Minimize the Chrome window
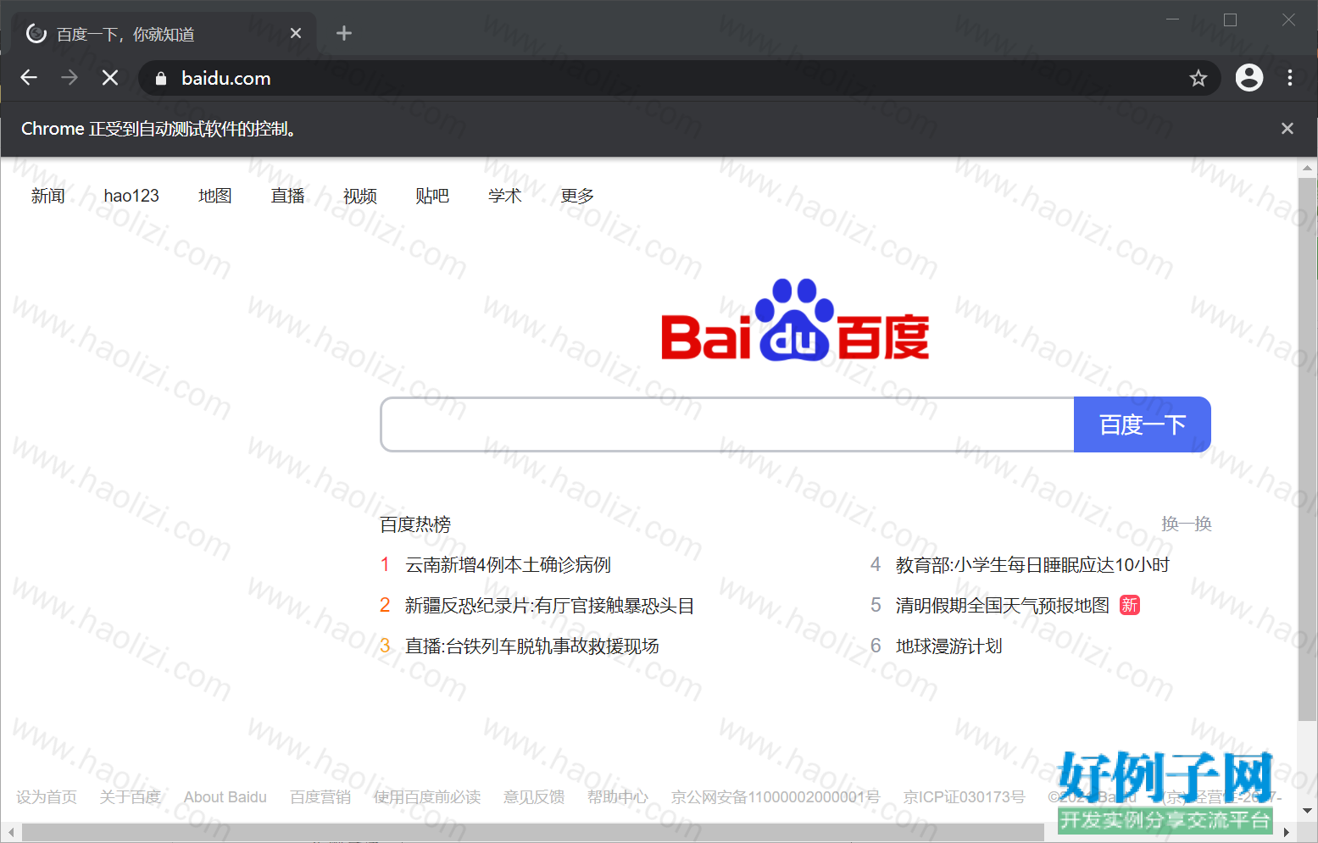 click(x=1173, y=19)
